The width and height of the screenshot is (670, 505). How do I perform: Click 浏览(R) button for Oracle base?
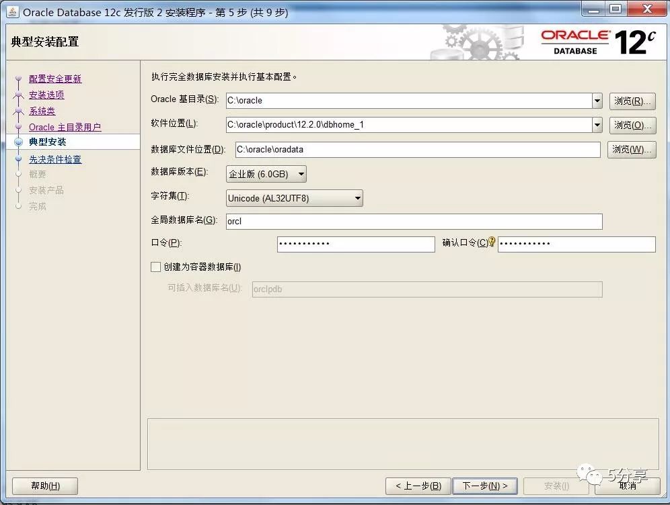click(632, 101)
